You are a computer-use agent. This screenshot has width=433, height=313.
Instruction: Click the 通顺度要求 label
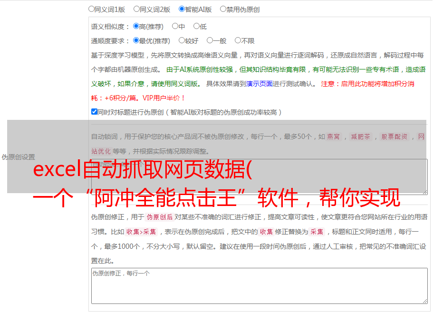tap(110, 41)
